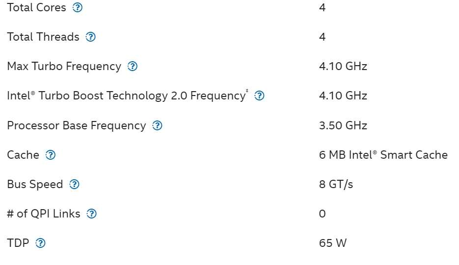Click the Total Cores label text

(36, 8)
